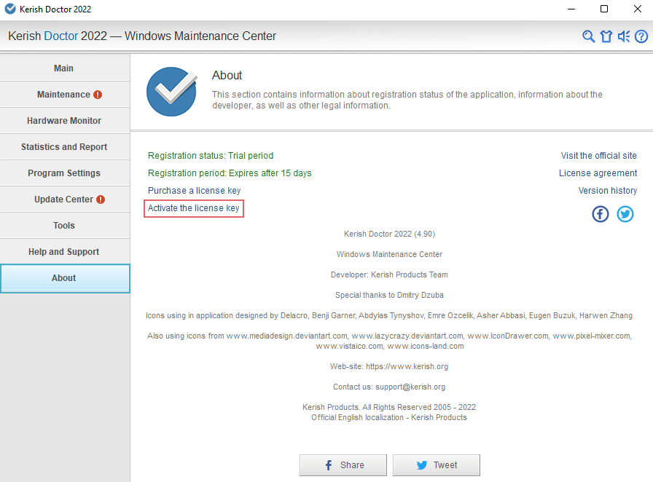This screenshot has width=653, height=482.
Task: Click Purchase a license key link
Action: [x=194, y=191]
